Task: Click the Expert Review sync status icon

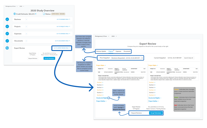Action: pyautogui.click(x=7, y=48)
